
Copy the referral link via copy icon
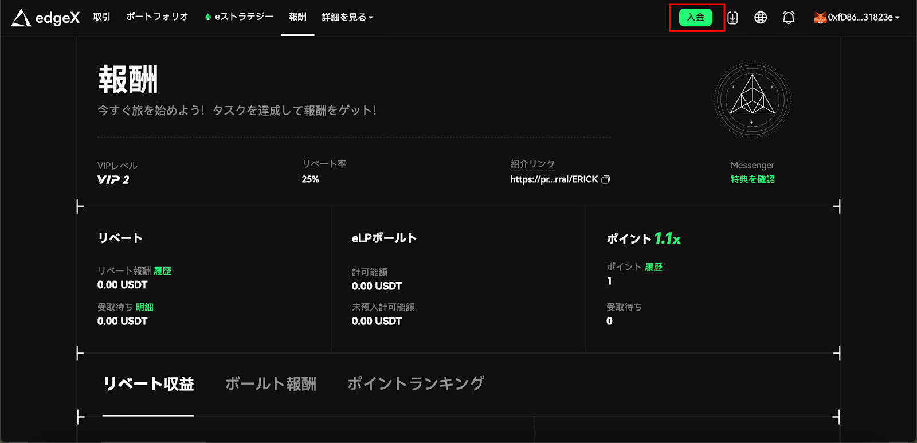click(x=605, y=179)
